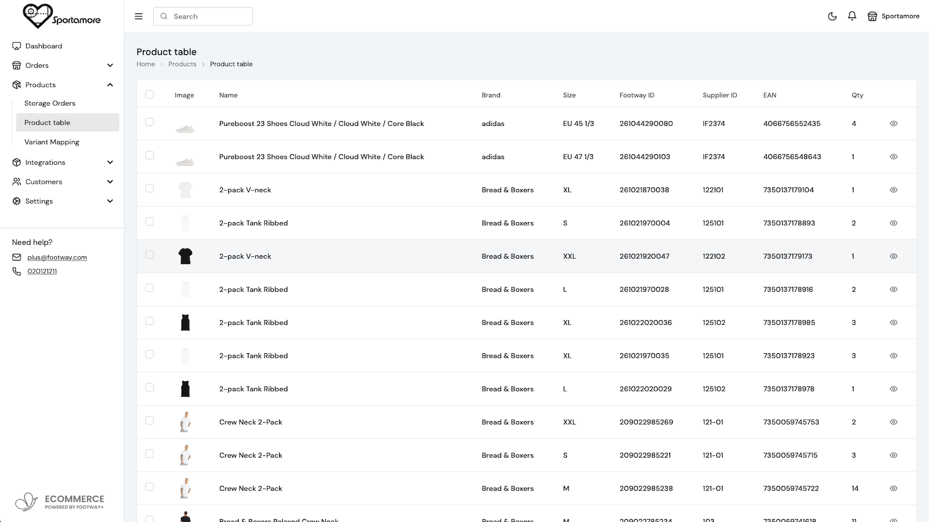Click black tank thumbnail size L
Screen dimensions: 929x522
(185, 389)
